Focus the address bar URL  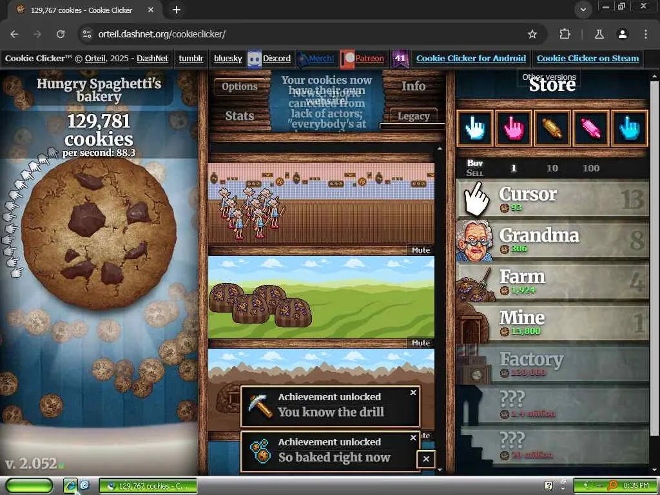pos(162,34)
